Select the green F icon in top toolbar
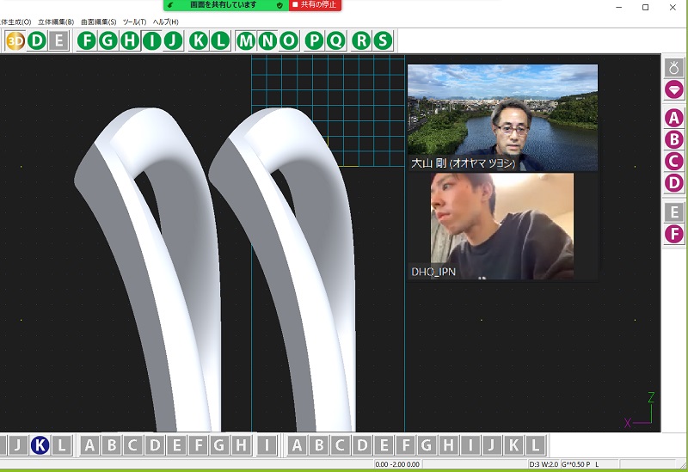The image size is (688, 472). 86,40
